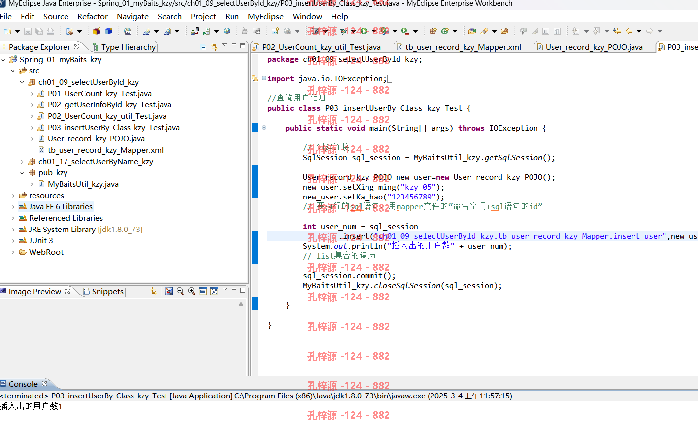This screenshot has width=698, height=429.
Task: Collapse the Spring_01_myBaits_kzy project node
Action: click(x=3, y=59)
